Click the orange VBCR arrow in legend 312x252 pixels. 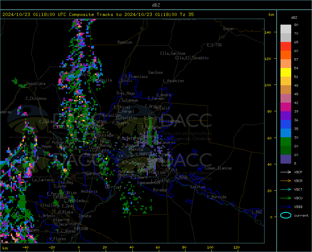click(286, 181)
